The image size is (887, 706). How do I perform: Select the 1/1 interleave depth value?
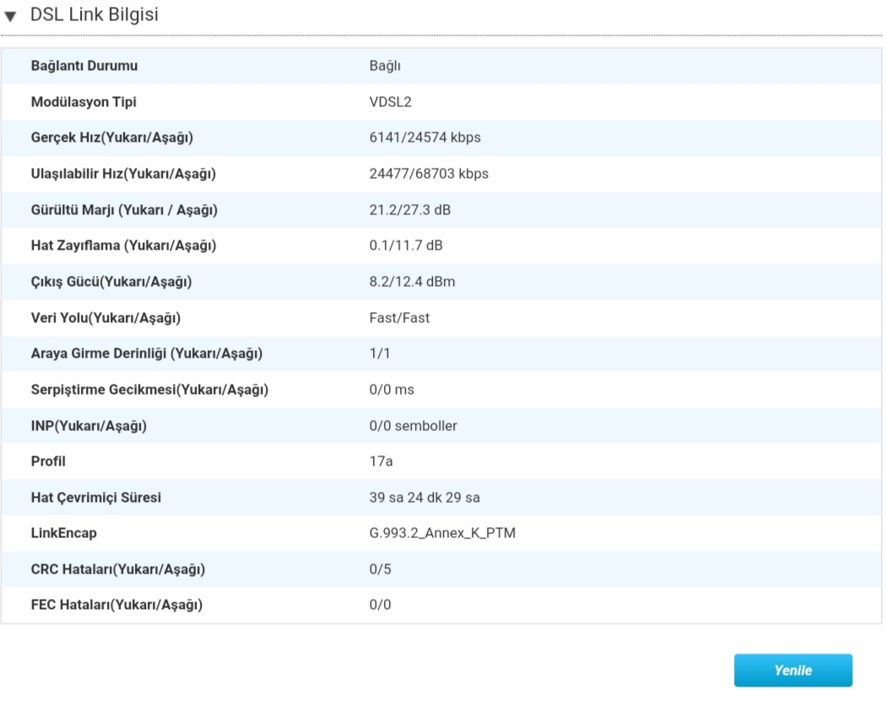click(x=380, y=353)
